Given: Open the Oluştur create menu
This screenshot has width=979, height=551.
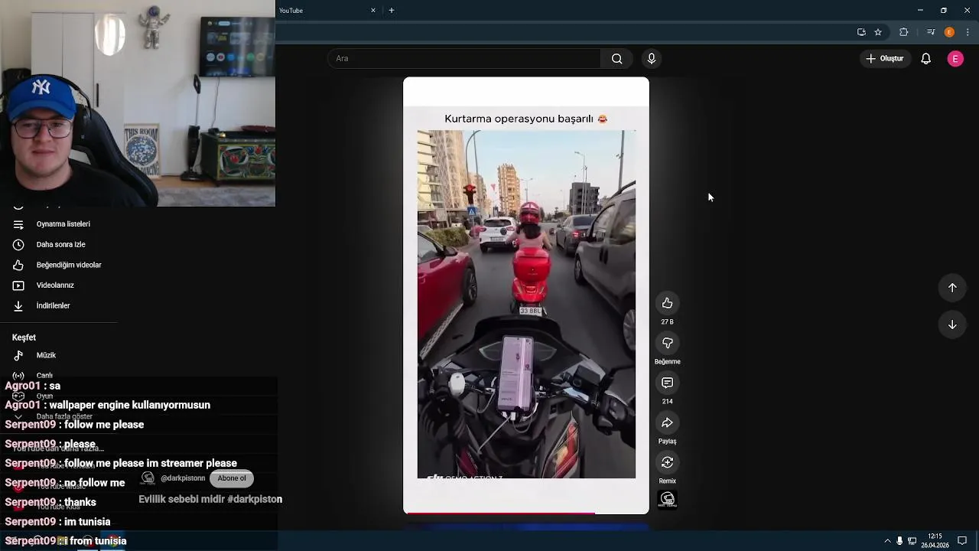Looking at the screenshot, I should click(x=885, y=59).
